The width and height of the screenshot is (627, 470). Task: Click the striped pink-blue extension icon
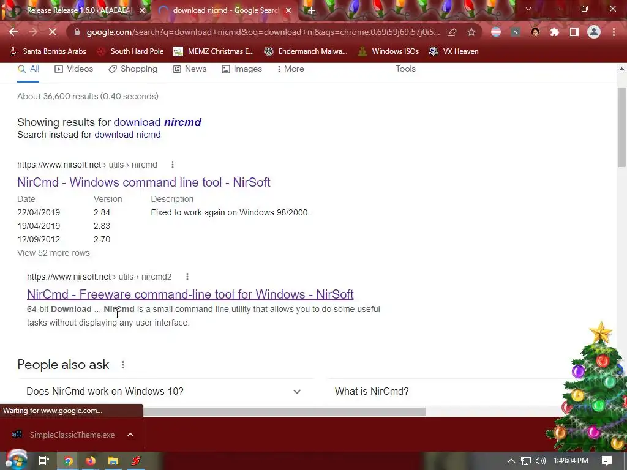coord(496,32)
